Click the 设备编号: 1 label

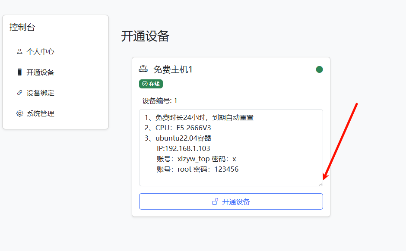[160, 101]
